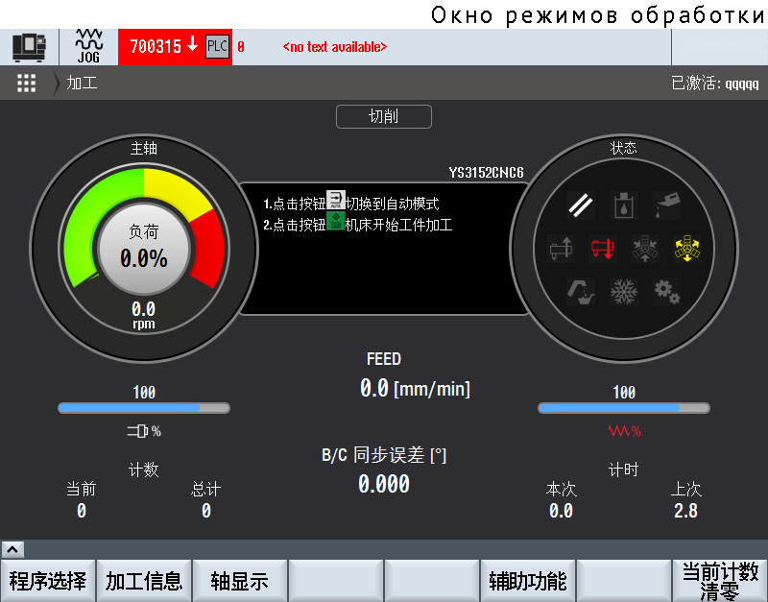Image resolution: width=768 pixels, height=602 pixels.
Task: Click the 已激活: qqqqq program label
Action: pos(714,83)
